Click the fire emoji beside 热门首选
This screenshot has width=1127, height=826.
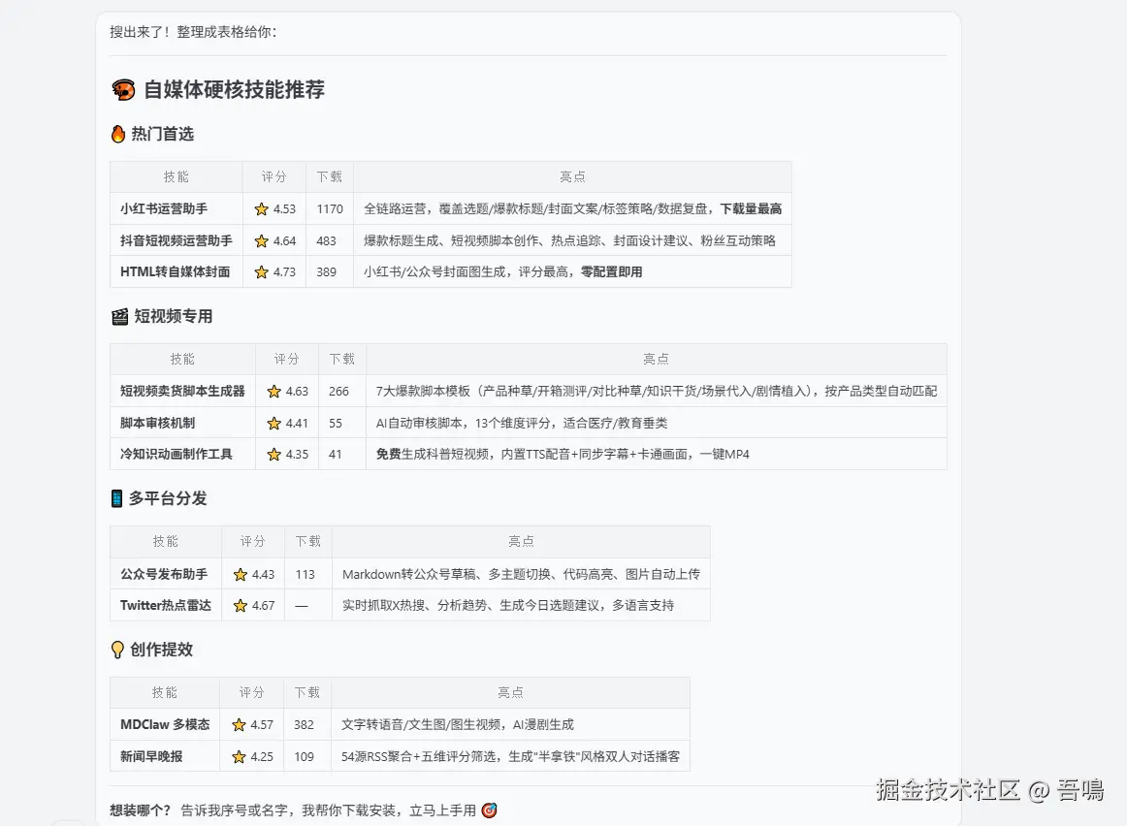coord(118,134)
